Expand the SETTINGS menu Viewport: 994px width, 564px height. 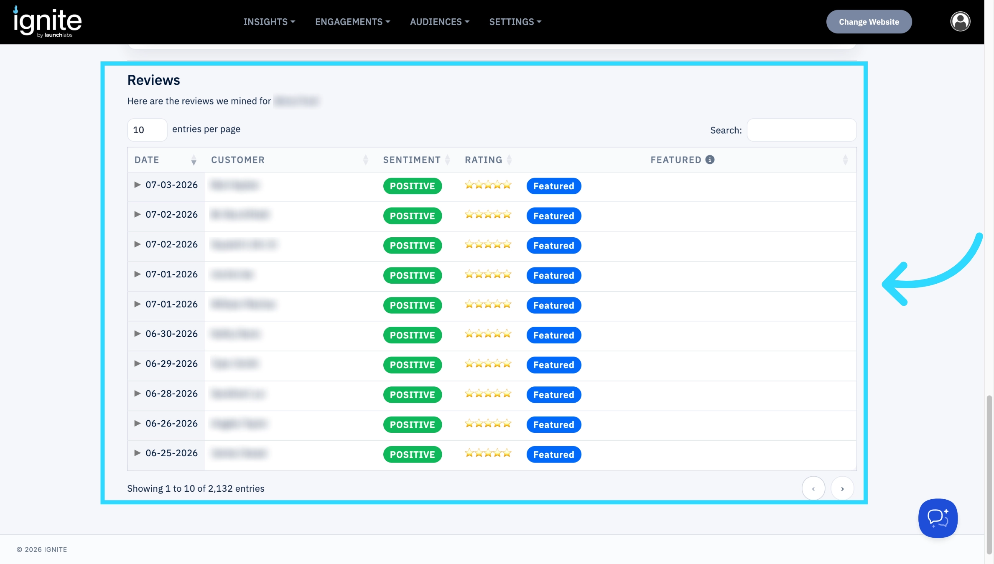coord(515,22)
